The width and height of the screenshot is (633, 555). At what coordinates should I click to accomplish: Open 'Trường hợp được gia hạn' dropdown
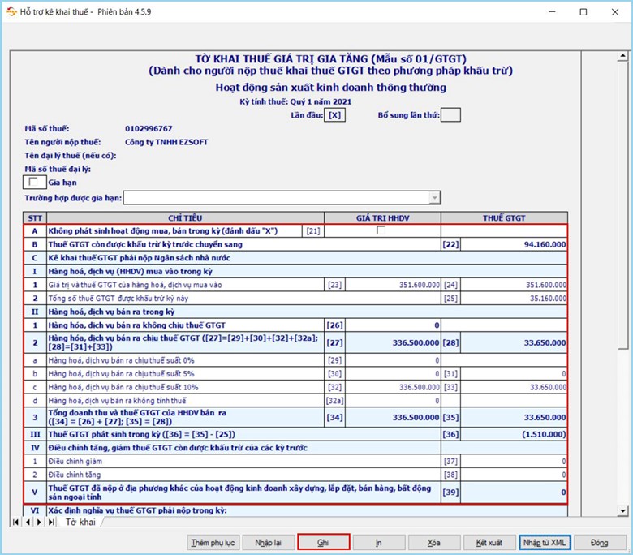point(435,198)
